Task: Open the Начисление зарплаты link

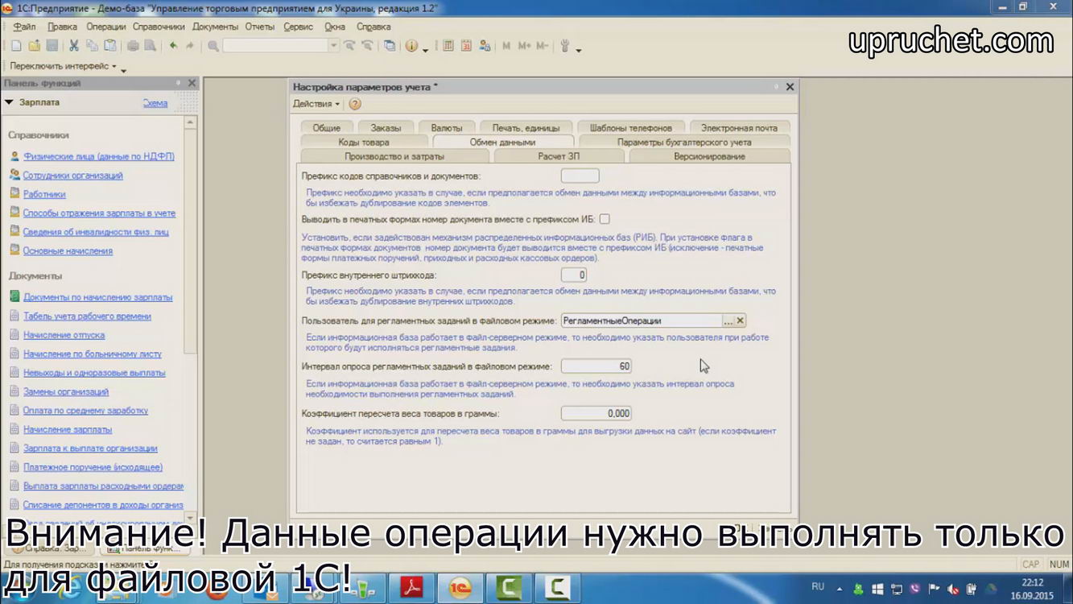Action: (x=68, y=429)
